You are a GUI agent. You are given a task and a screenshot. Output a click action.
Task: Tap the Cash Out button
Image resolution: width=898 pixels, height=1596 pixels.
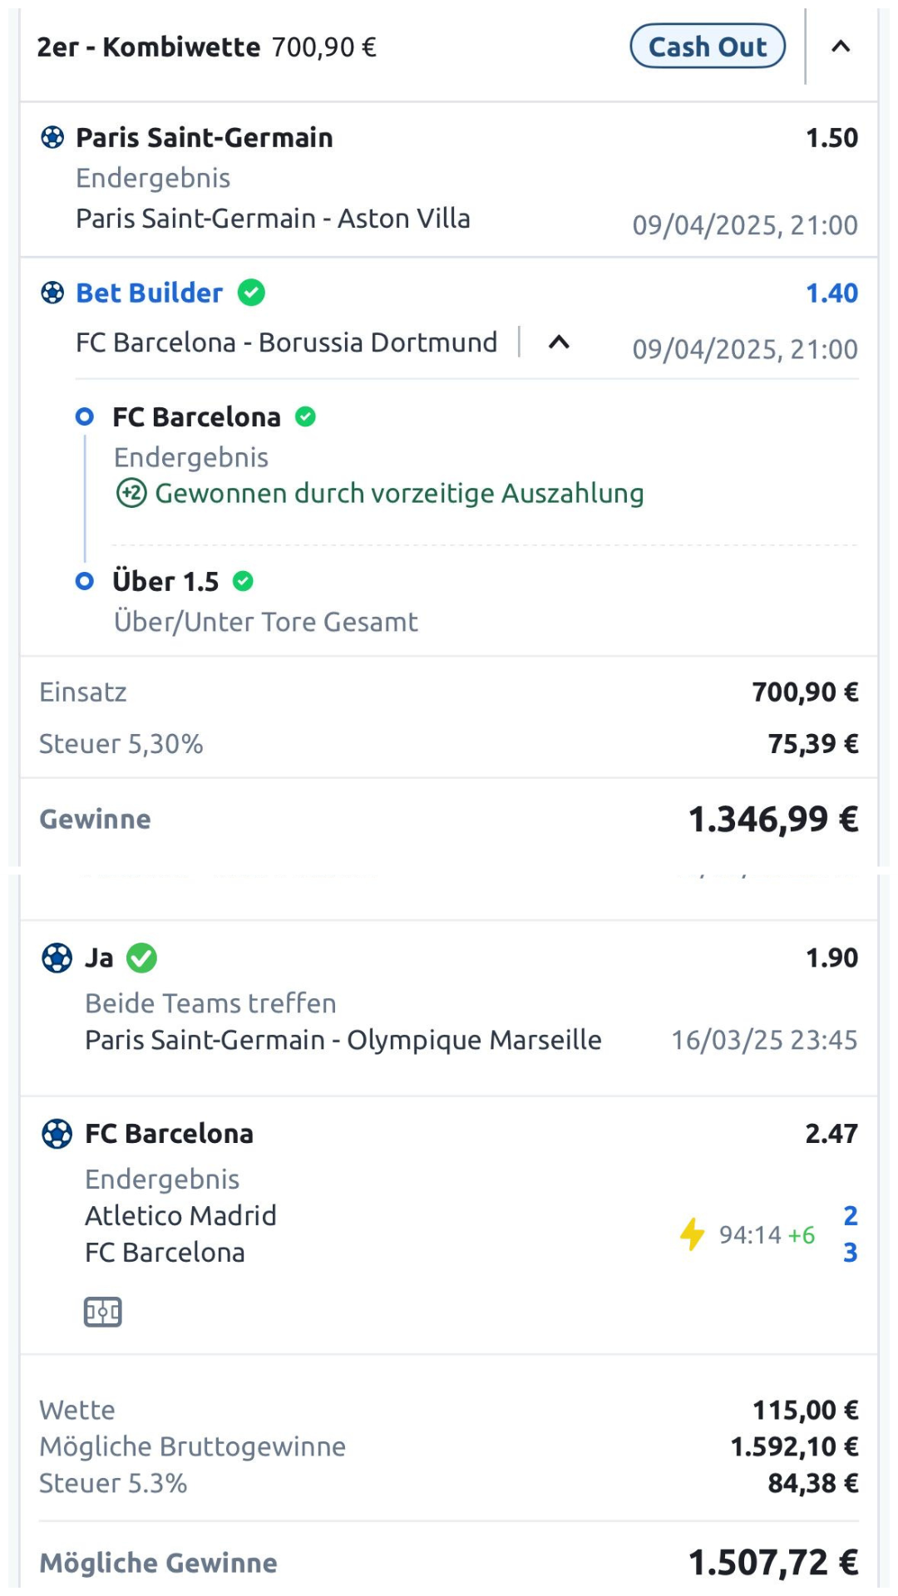coord(708,47)
